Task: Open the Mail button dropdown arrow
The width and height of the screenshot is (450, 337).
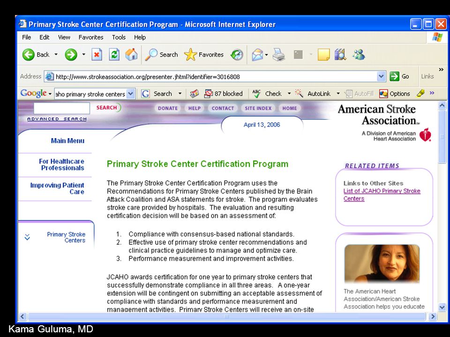Action: tap(267, 54)
